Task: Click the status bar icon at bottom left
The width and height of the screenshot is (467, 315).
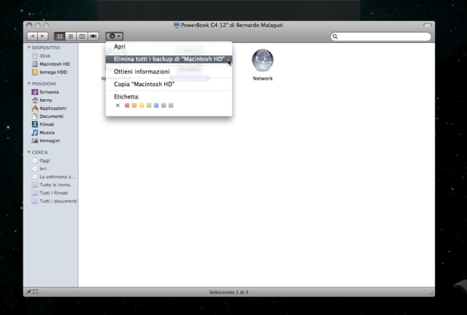Action: click(x=32, y=292)
